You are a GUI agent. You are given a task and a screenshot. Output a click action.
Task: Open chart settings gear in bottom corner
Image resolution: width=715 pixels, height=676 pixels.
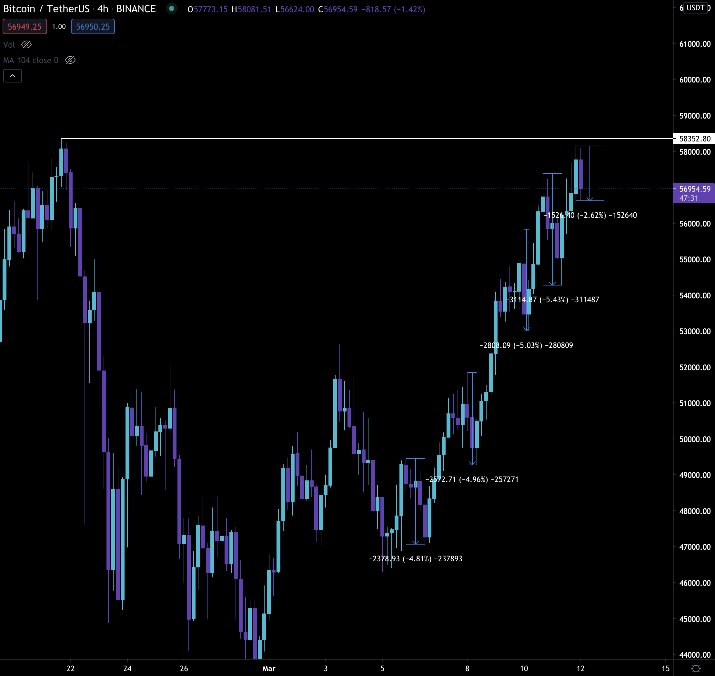click(x=696, y=669)
